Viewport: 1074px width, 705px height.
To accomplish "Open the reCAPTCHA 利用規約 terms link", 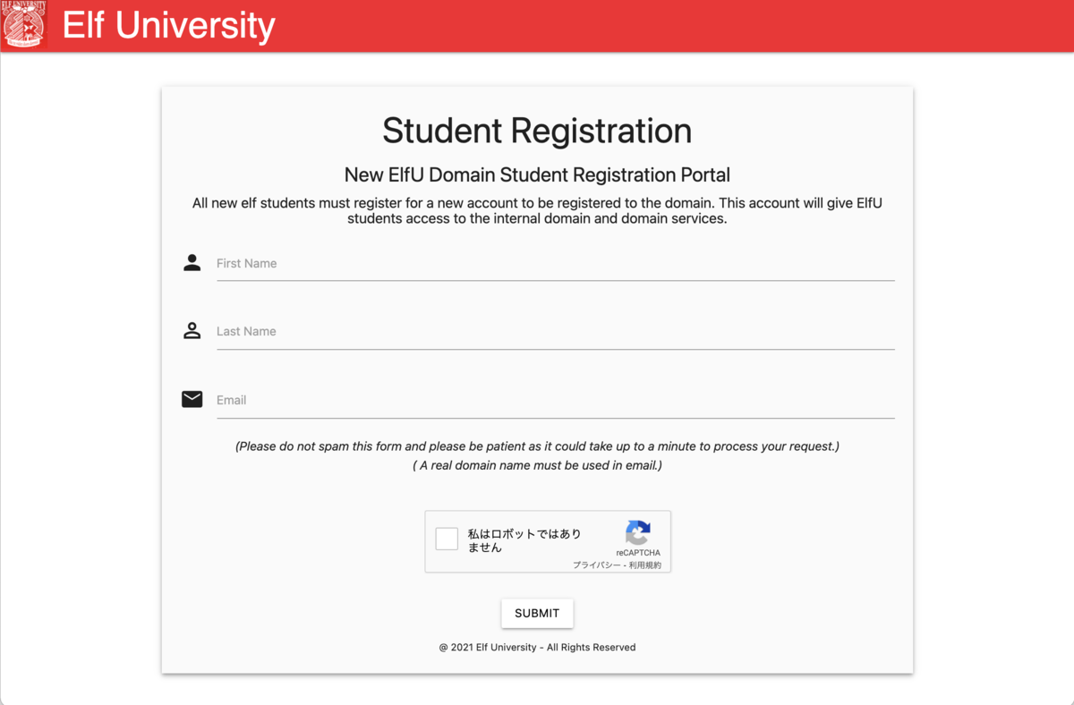I will coord(645,565).
